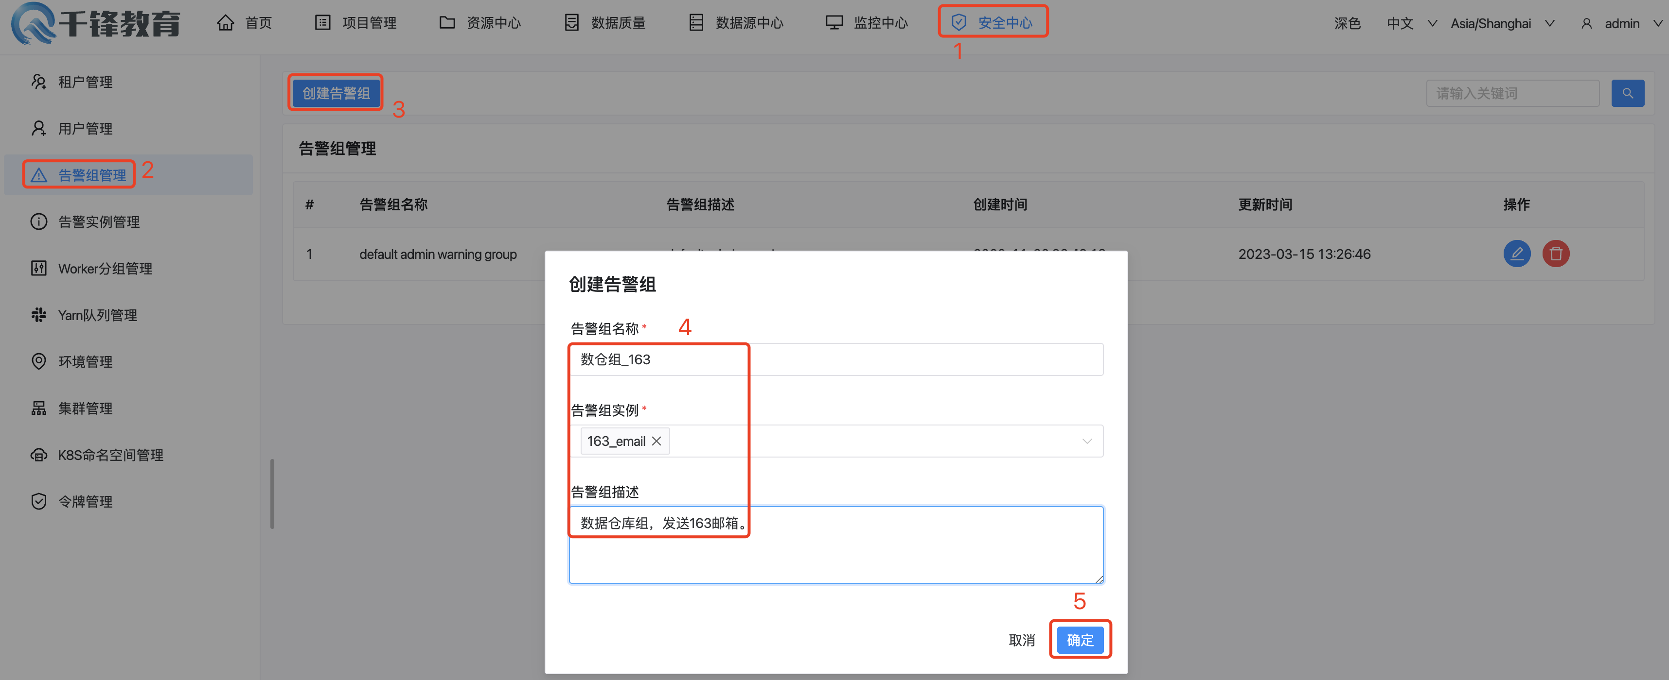Image resolution: width=1669 pixels, height=680 pixels.
Task: Open K8S命名空间管理 in sidebar
Action: click(x=110, y=455)
